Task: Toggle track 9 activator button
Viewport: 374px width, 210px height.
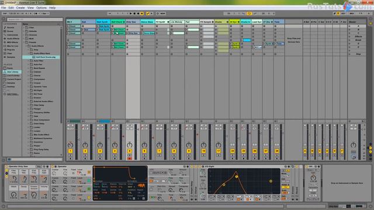Action: click(189, 151)
